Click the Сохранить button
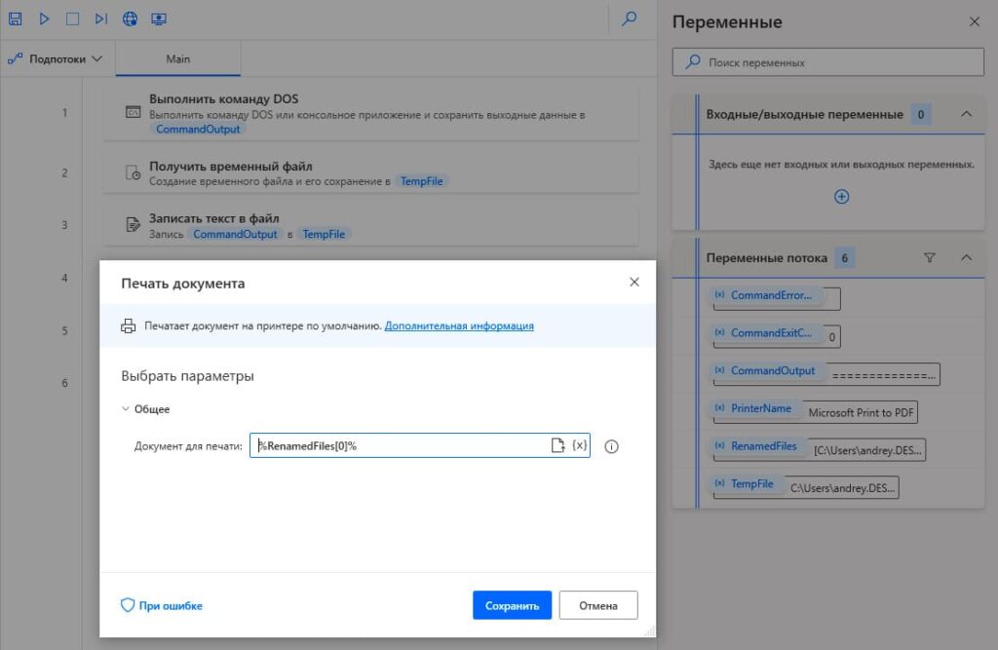The image size is (998, 650). (512, 605)
